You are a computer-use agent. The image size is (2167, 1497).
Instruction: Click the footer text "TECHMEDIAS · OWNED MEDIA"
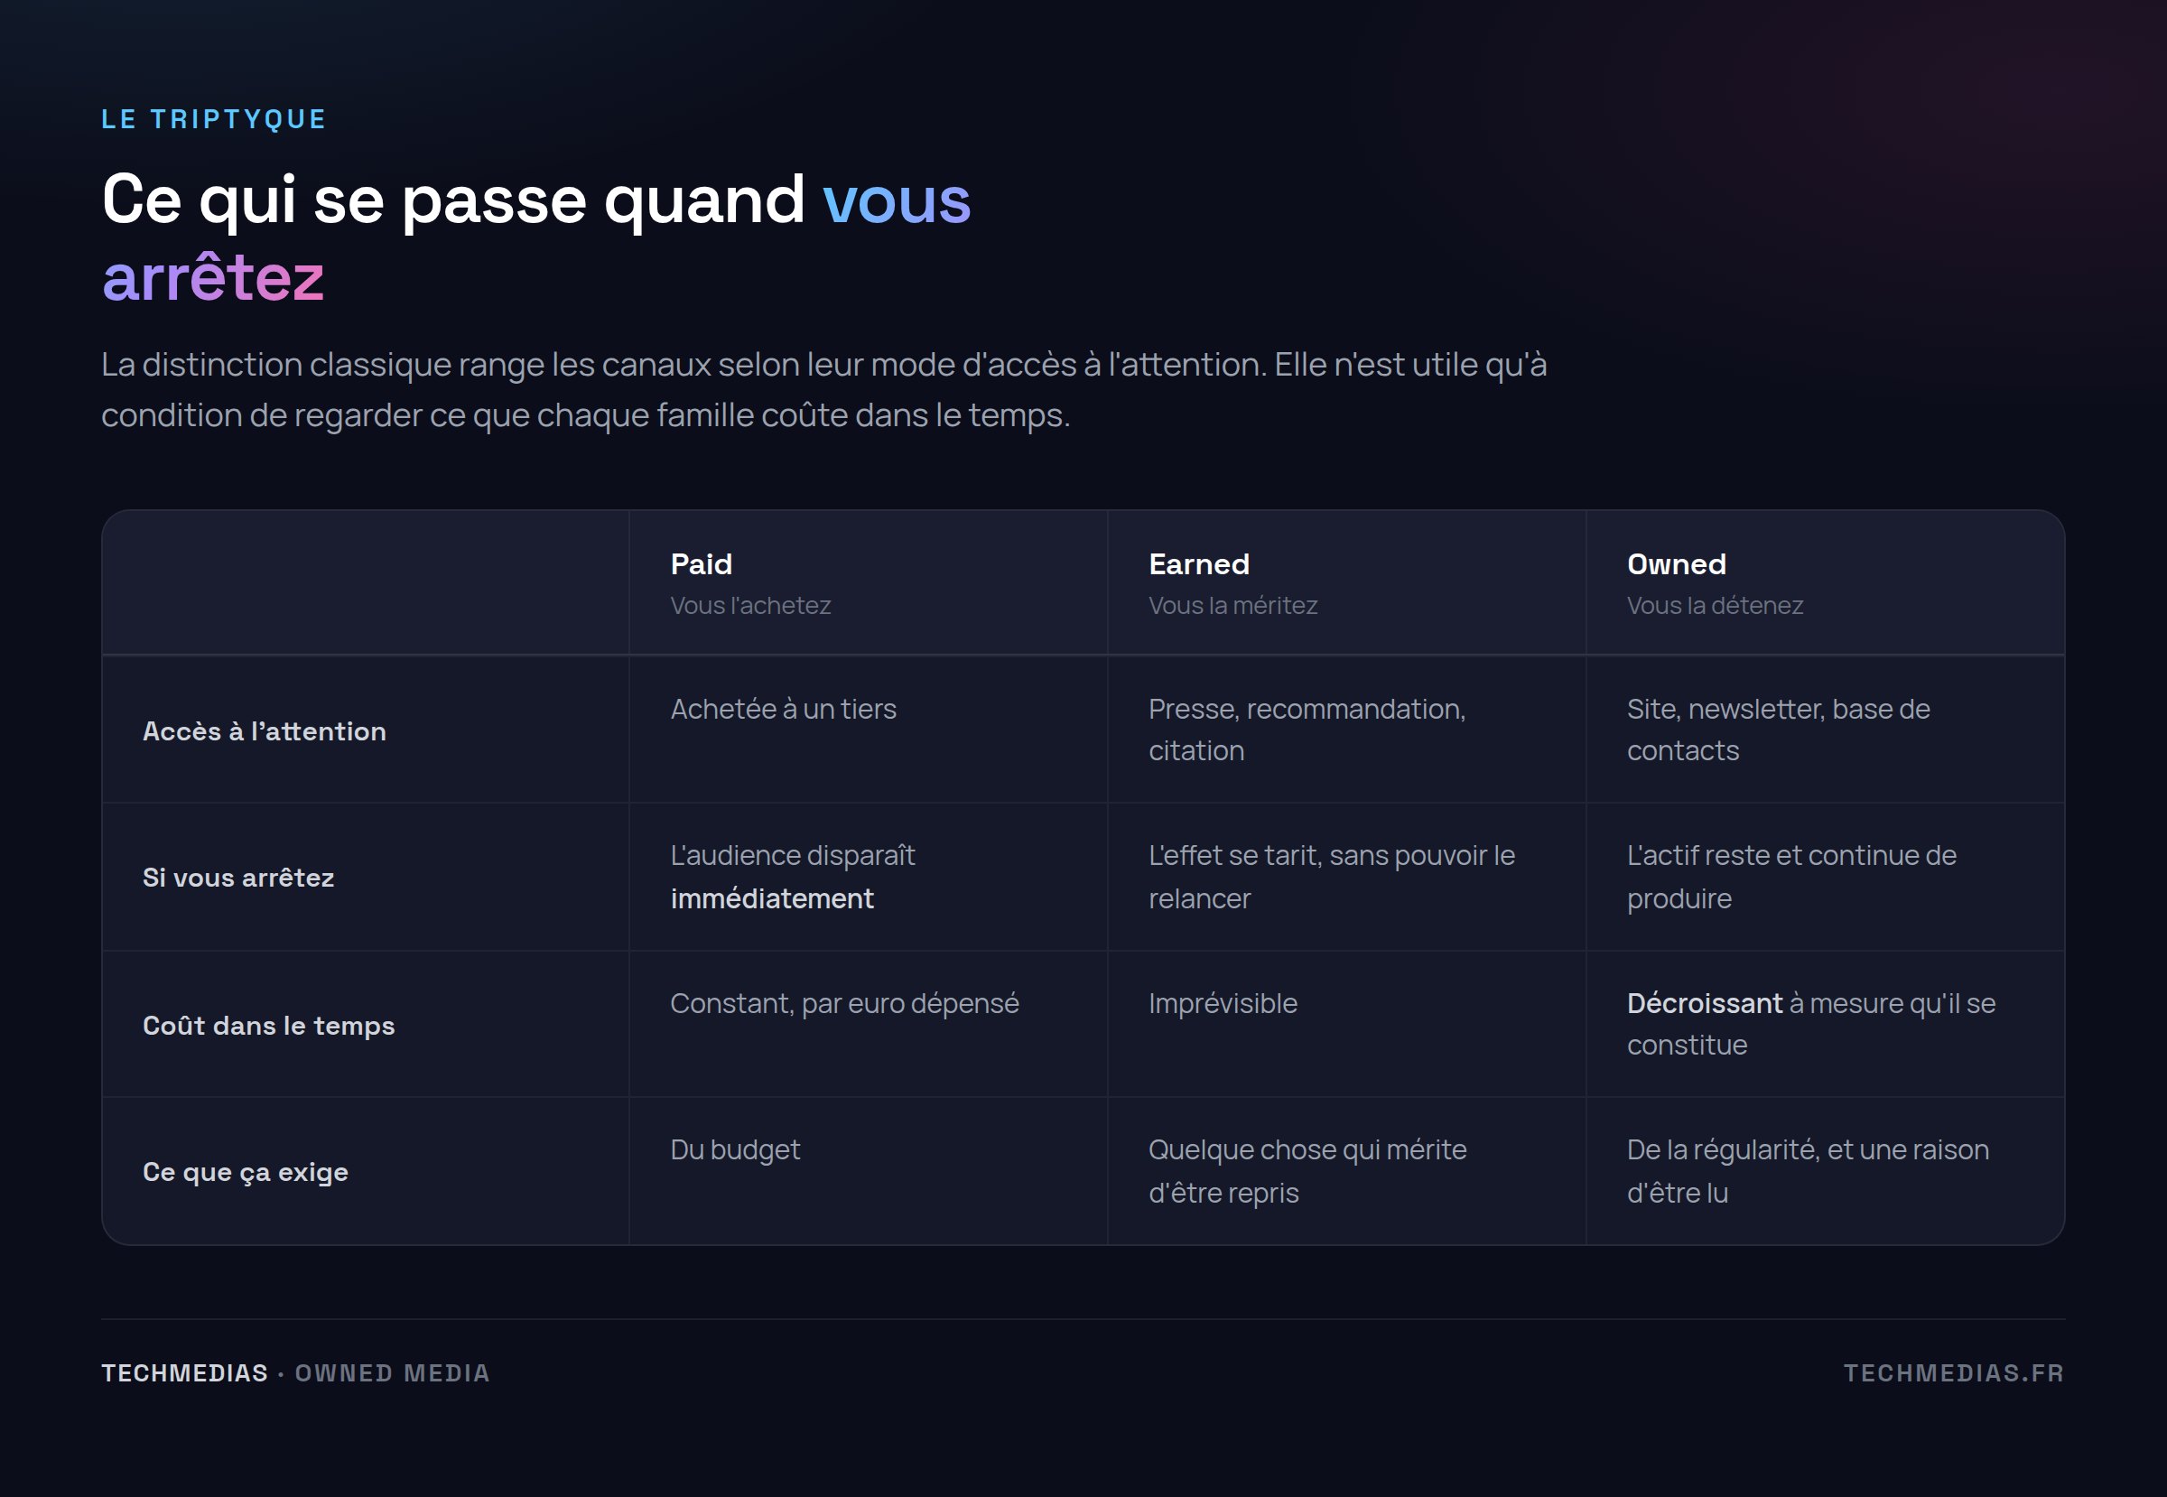[x=295, y=1373]
